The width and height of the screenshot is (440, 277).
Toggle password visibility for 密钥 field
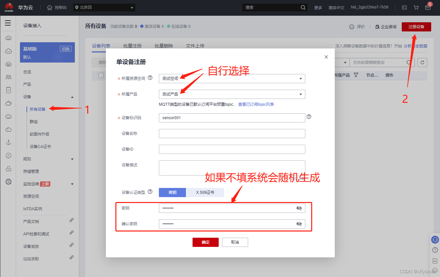coord(299,208)
